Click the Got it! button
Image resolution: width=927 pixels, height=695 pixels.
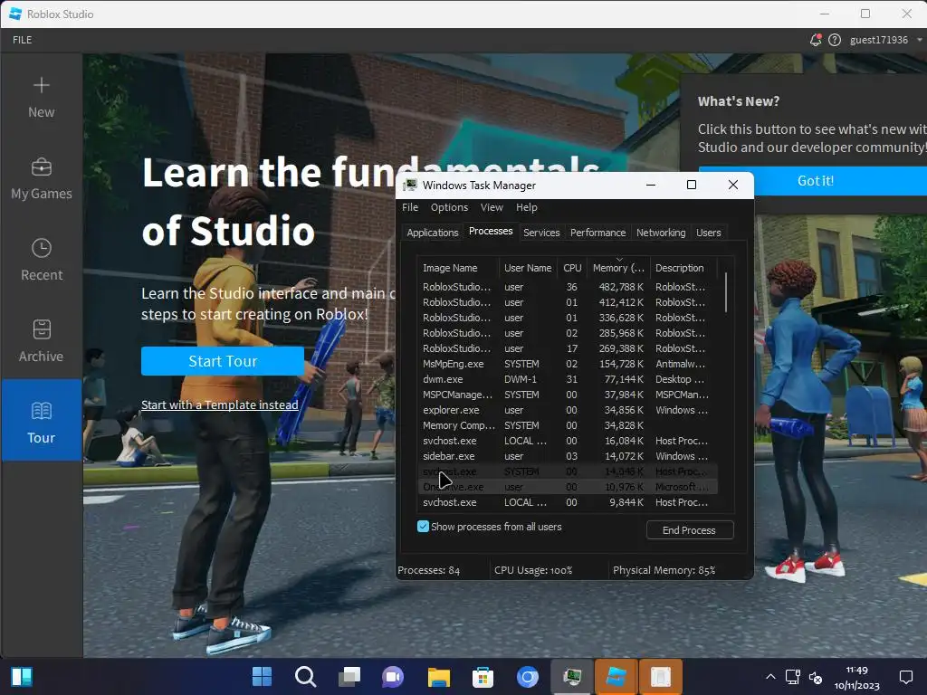coord(816,181)
